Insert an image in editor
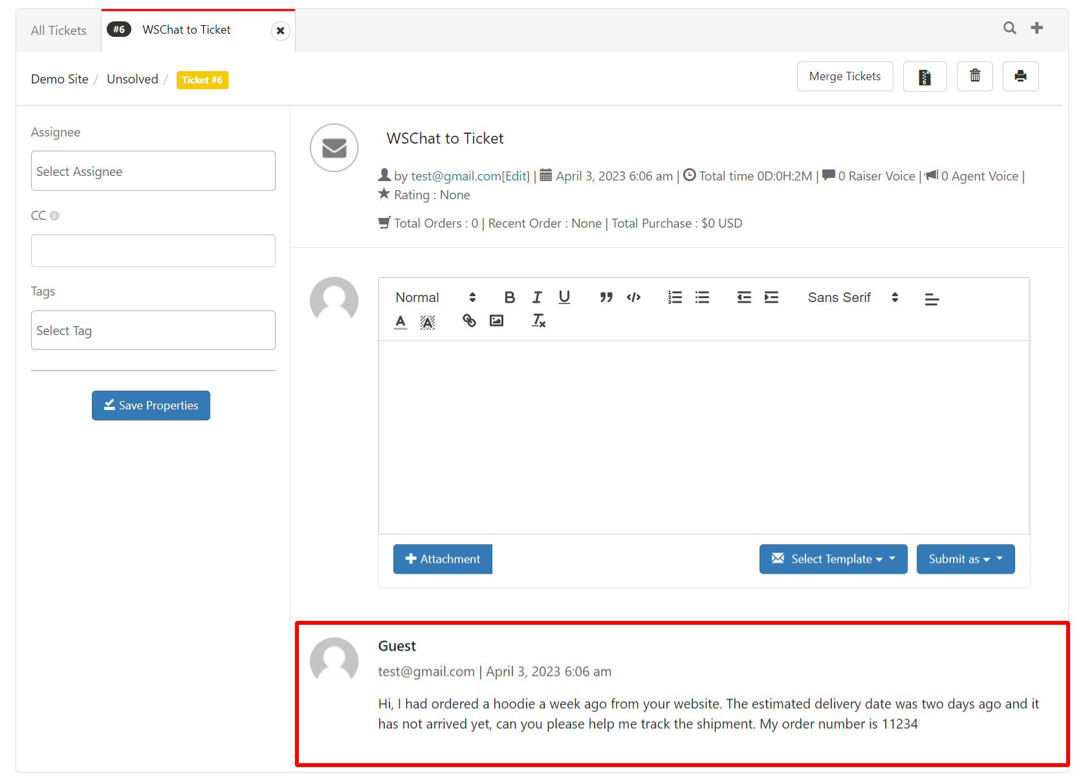 click(496, 321)
